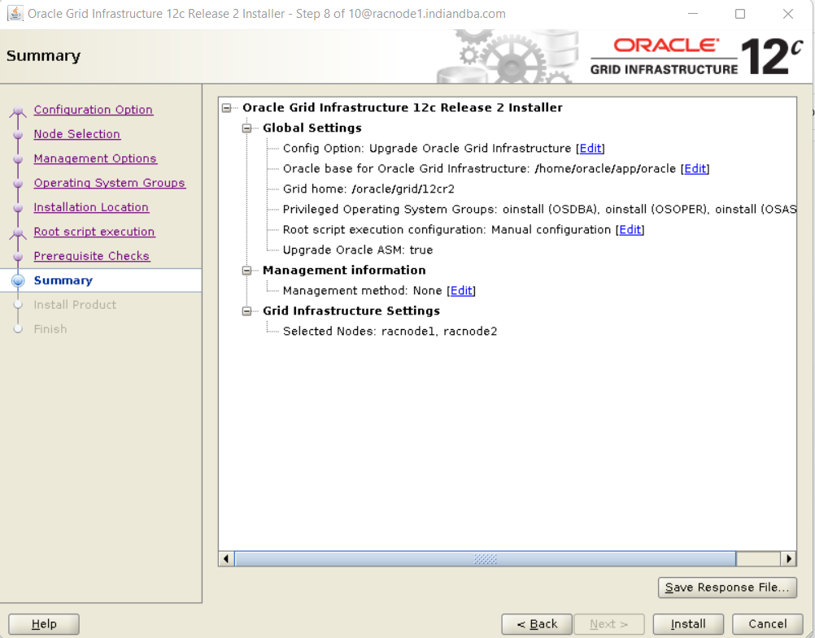This screenshot has height=638, width=815.
Task: Click the Save Response File button
Action: 727,588
